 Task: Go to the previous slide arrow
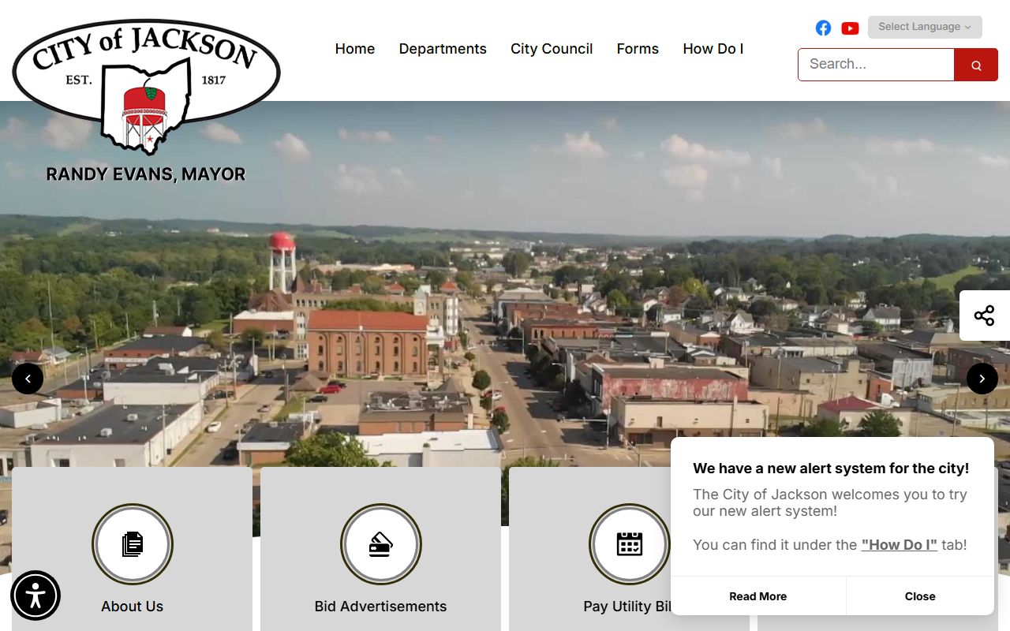(x=28, y=379)
